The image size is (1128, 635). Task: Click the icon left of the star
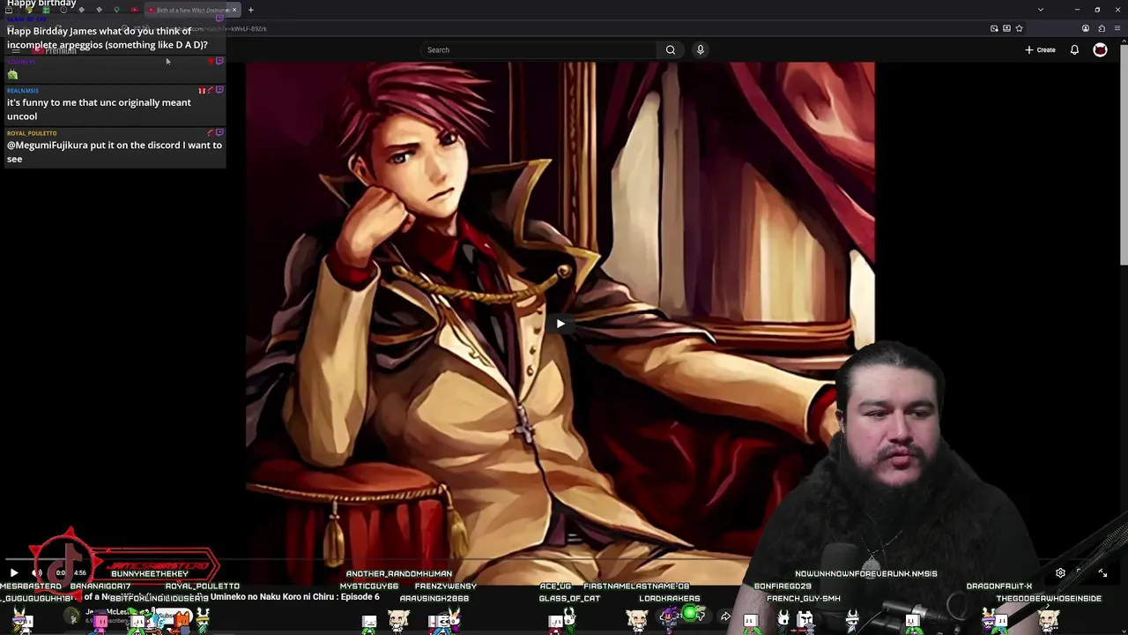1006,28
